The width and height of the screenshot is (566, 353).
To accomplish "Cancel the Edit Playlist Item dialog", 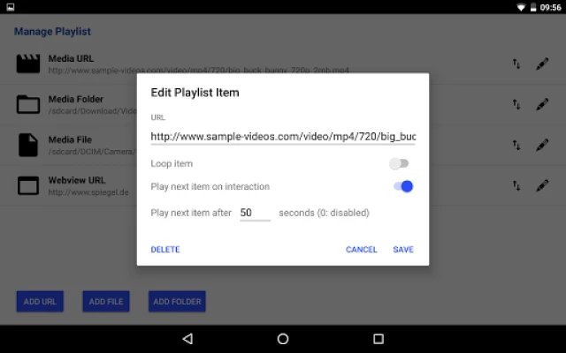I will [361, 249].
